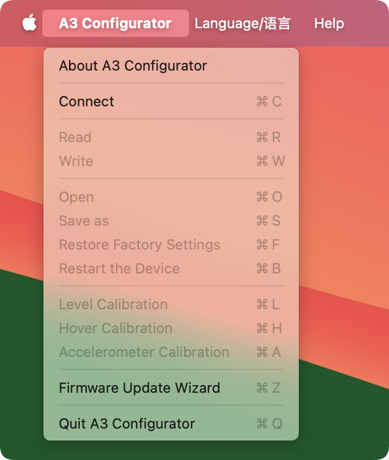Select About A3 Configurator

[x=133, y=66]
